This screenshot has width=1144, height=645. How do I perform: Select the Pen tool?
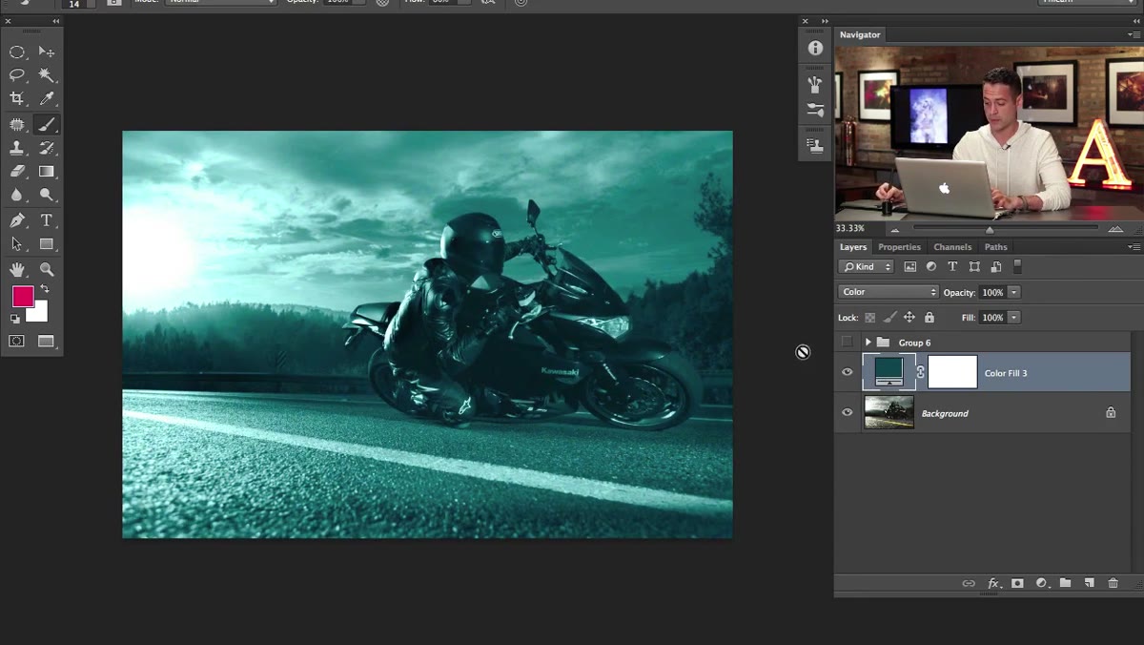click(x=17, y=220)
